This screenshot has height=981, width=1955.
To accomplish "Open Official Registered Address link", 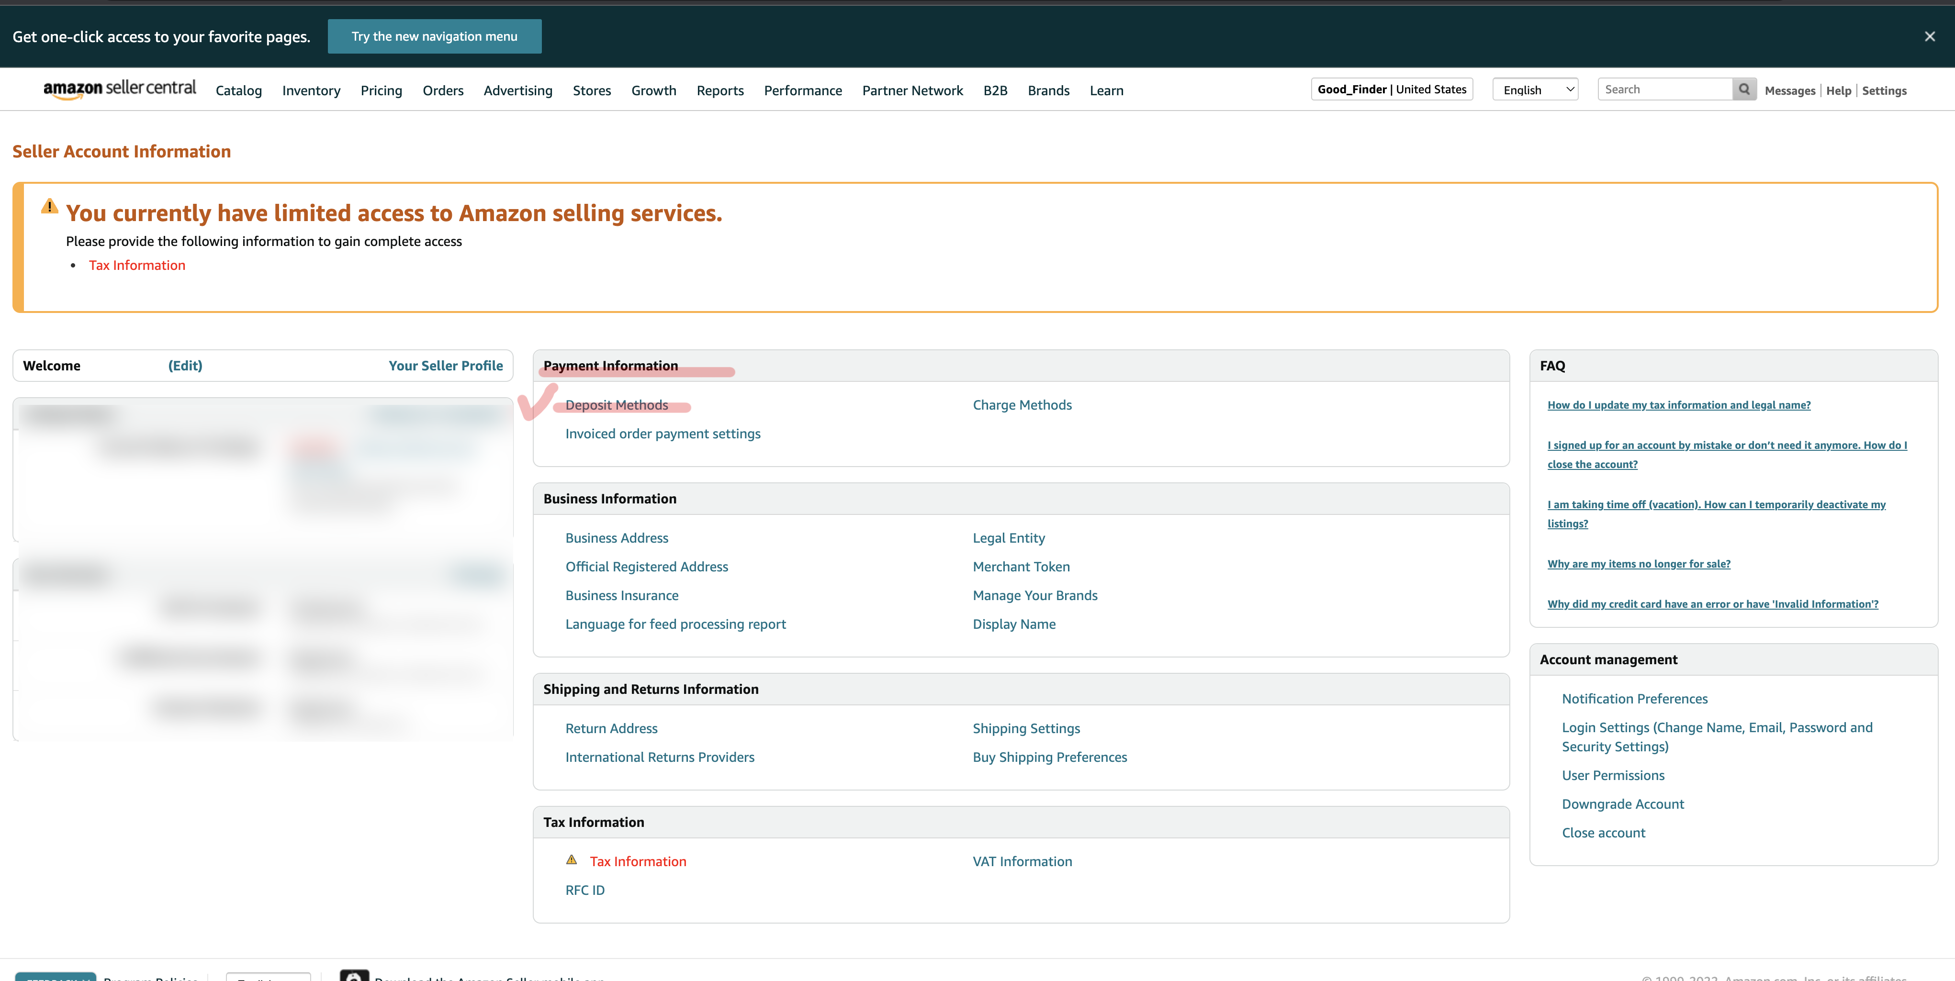I will coord(646,566).
